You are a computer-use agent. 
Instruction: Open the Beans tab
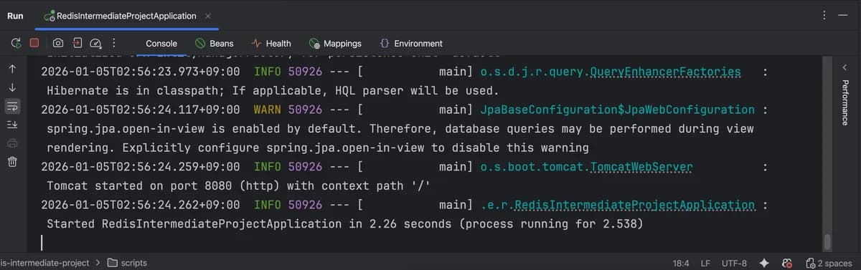tap(215, 44)
